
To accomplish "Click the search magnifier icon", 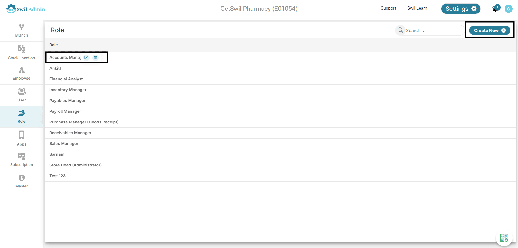I will coord(400,30).
